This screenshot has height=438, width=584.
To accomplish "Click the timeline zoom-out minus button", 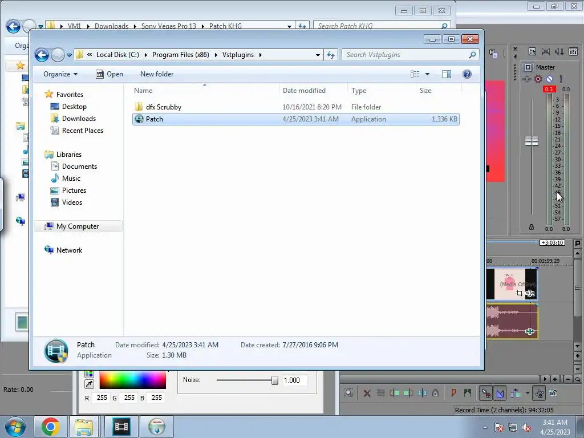I will click(567, 379).
